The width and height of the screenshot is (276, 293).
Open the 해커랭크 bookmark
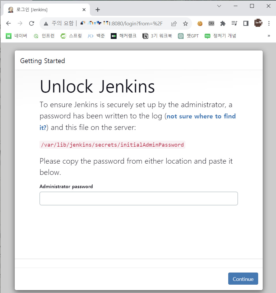point(123,36)
